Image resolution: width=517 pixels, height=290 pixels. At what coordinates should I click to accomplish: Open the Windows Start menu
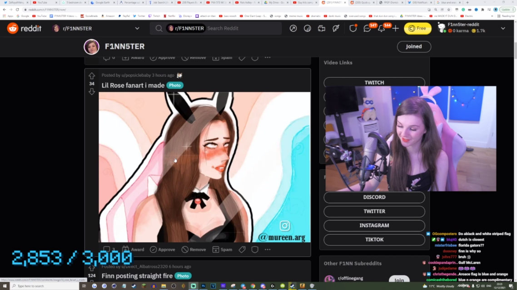(x=5, y=286)
